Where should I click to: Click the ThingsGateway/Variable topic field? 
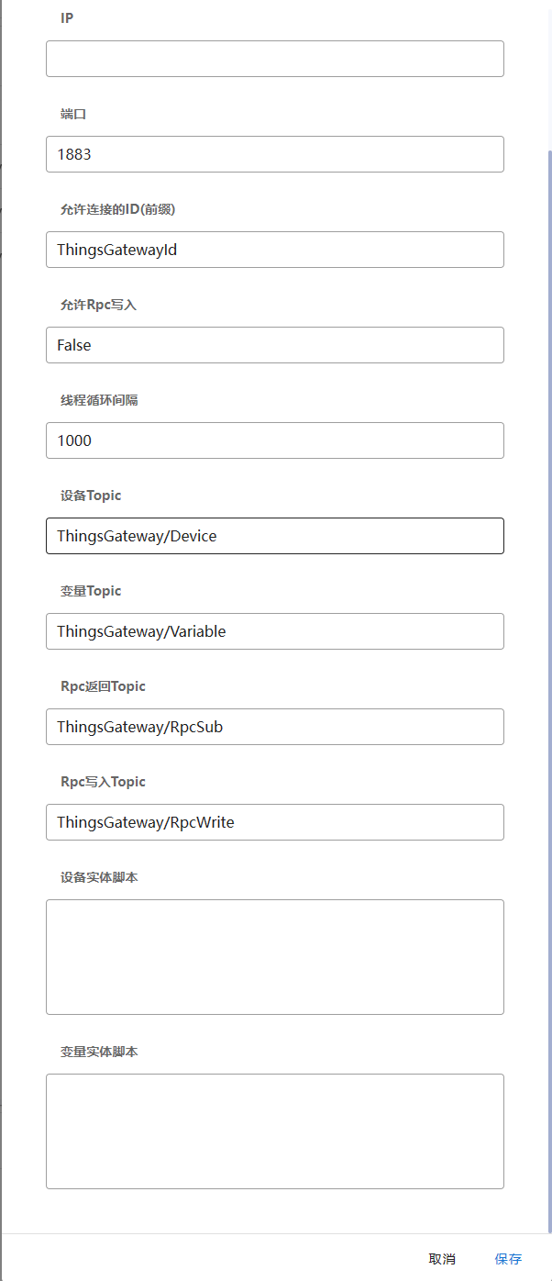275,631
